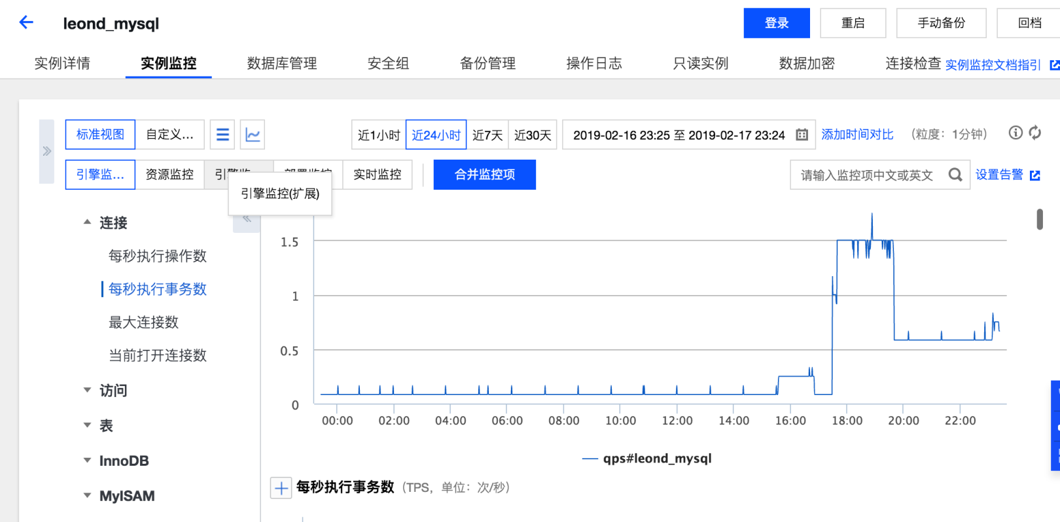Click the date range input field

(x=689, y=135)
